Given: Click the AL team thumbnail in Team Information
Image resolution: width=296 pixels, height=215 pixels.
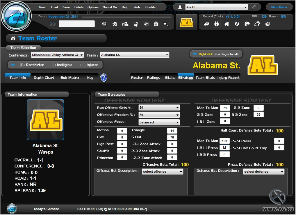Looking at the screenshot, I should (x=45, y=120).
